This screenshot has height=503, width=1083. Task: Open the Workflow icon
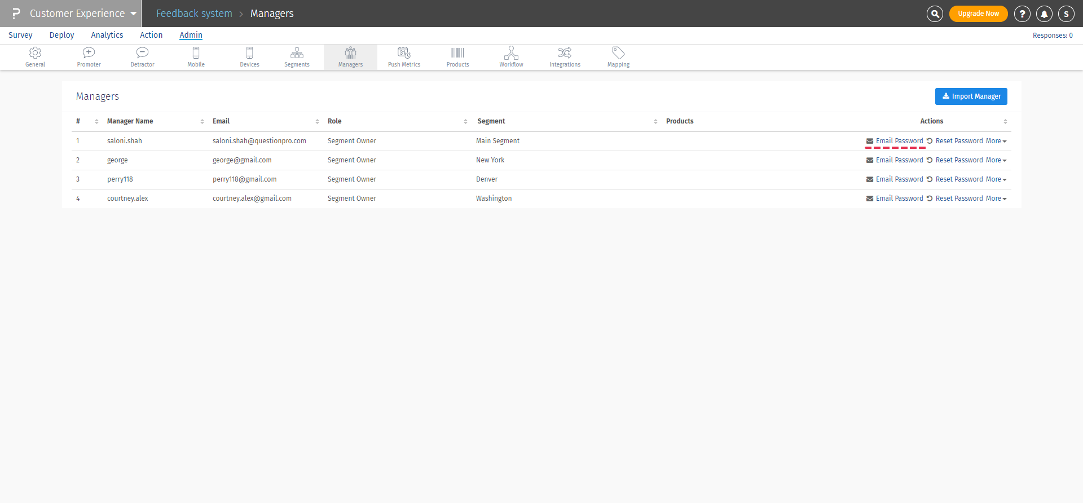click(511, 53)
